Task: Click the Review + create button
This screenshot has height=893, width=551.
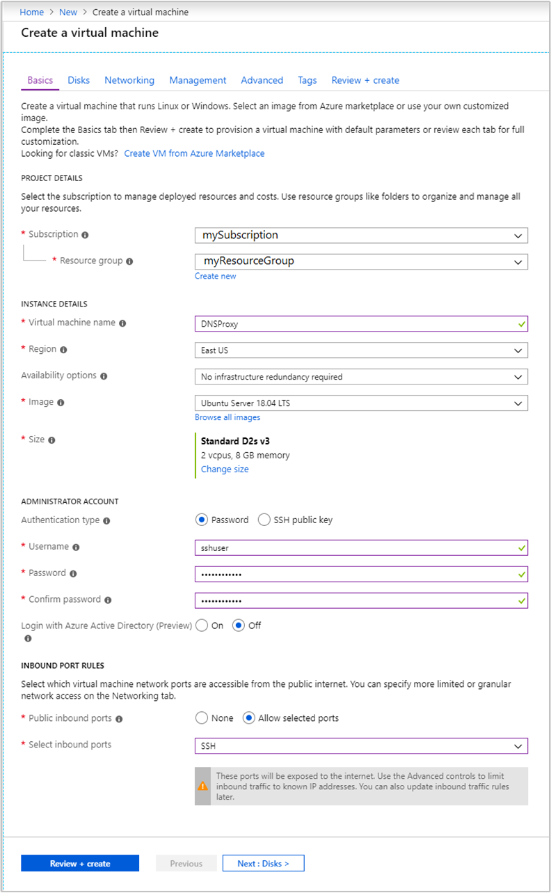Action: click(x=79, y=863)
